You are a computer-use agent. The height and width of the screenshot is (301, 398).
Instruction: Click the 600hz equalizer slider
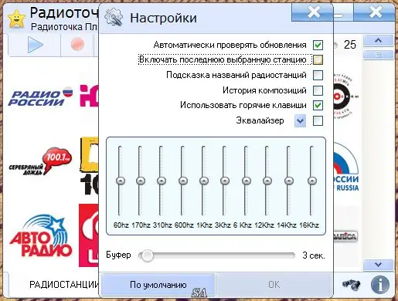tap(183, 181)
